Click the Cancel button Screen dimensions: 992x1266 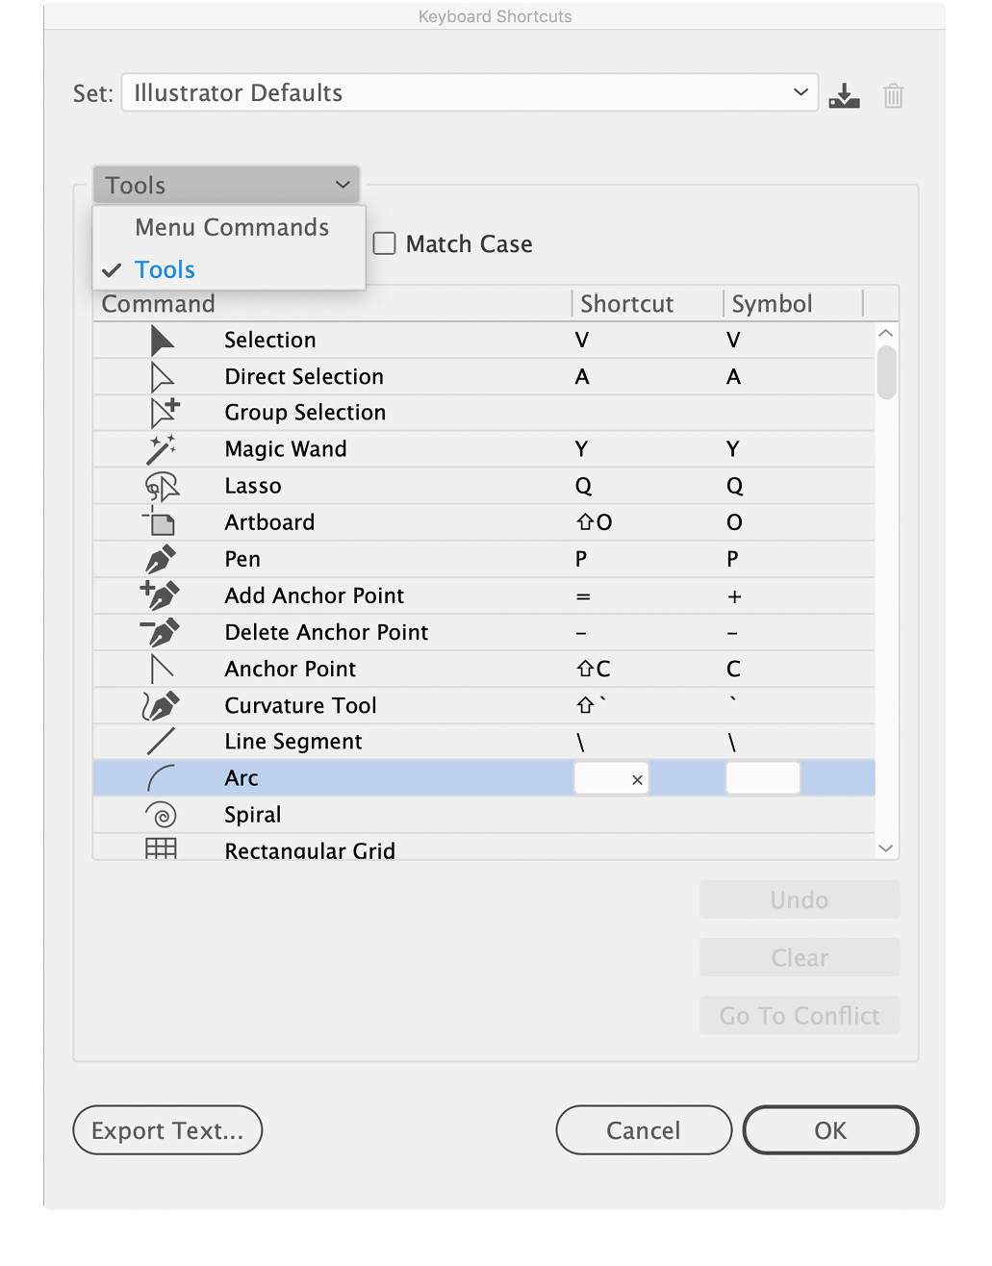(x=644, y=1130)
